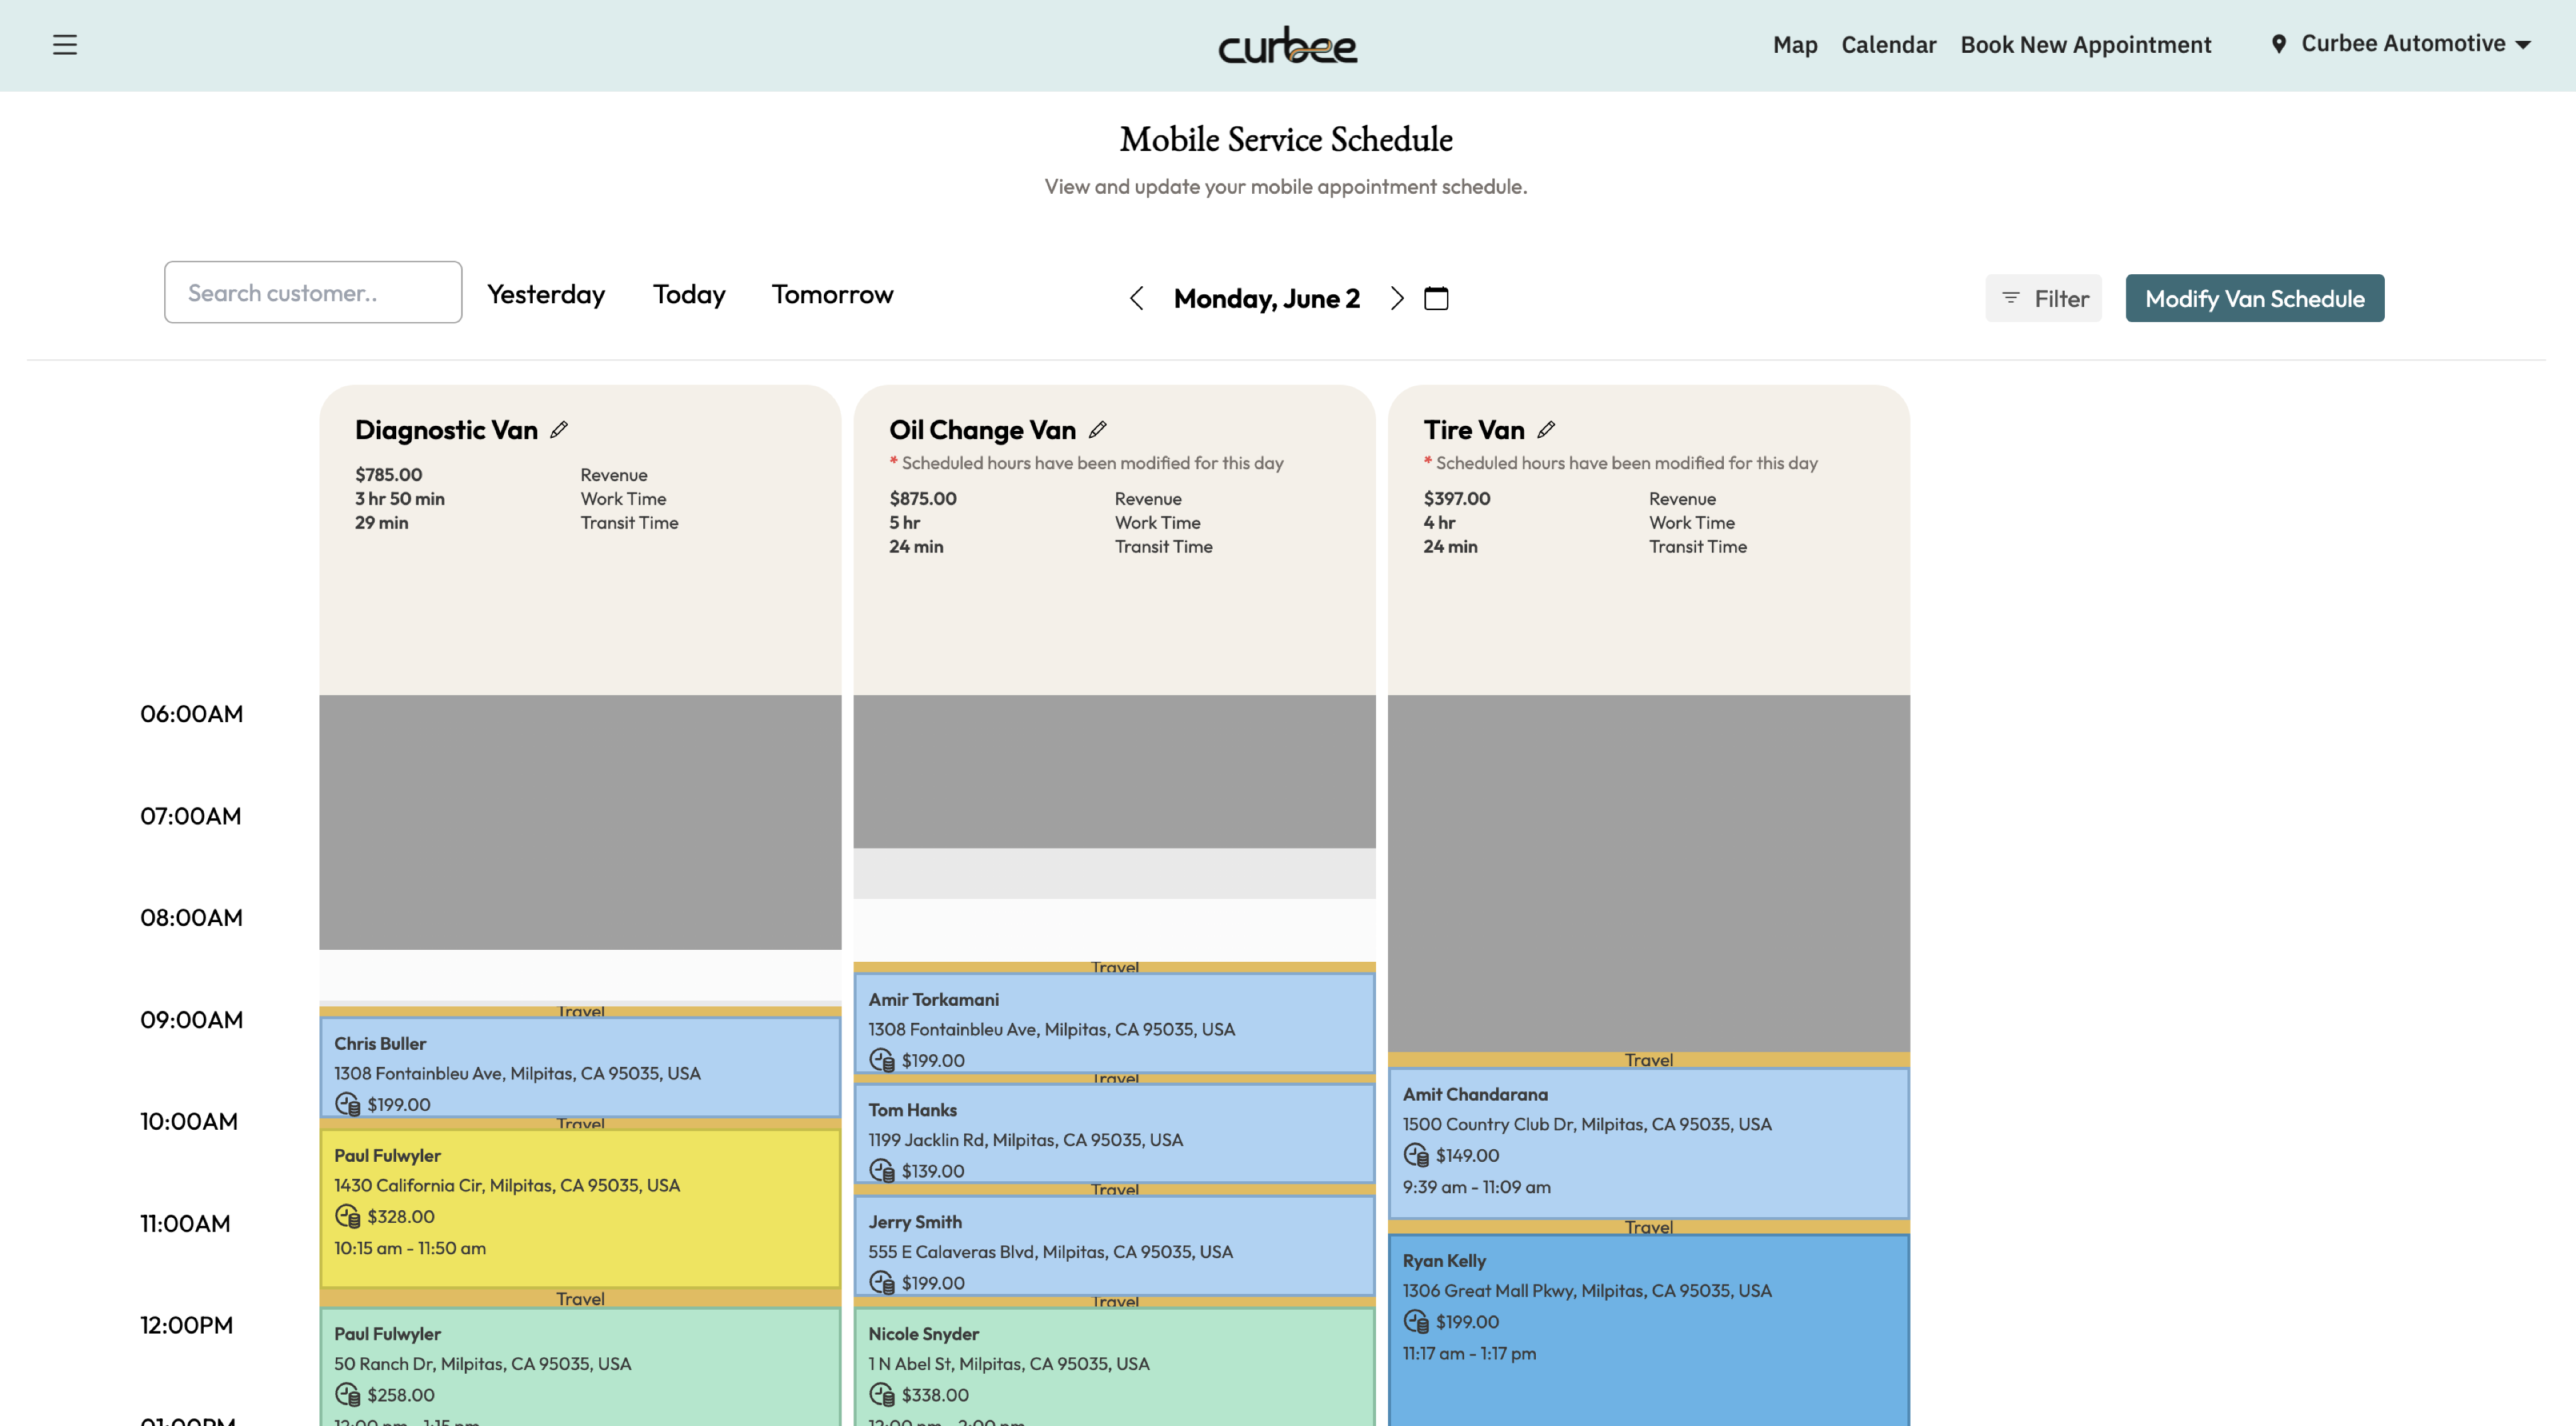The height and width of the screenshot is (1426, 2576).
Task: Click pencil icon next to Oil Change Van
Action: pyautogui.click(x=1098, y=430)
